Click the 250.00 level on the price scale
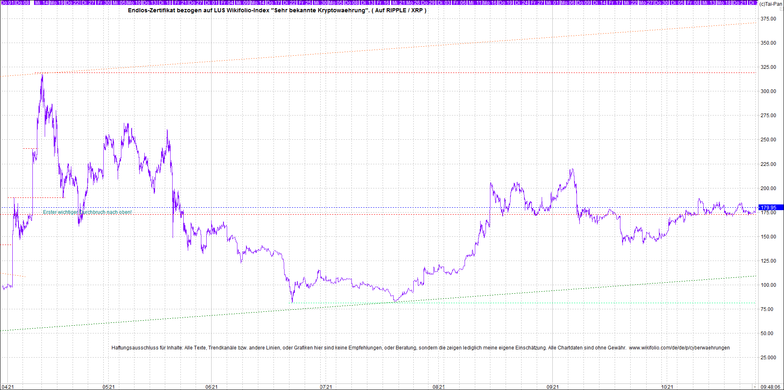 point(768,140)
